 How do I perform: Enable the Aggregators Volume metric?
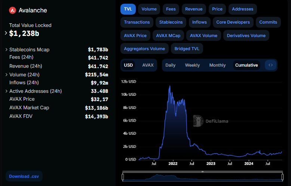point(144,49)
